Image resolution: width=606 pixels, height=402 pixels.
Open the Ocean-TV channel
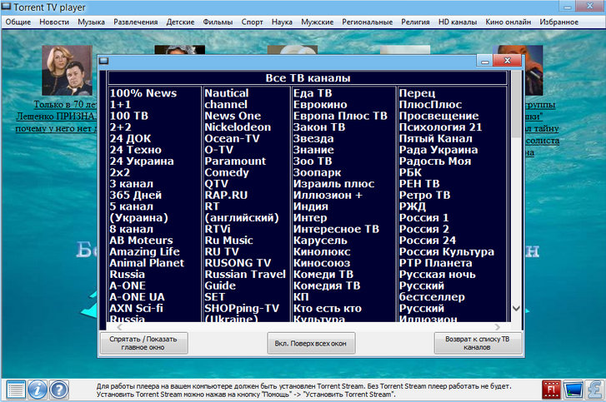232,138
